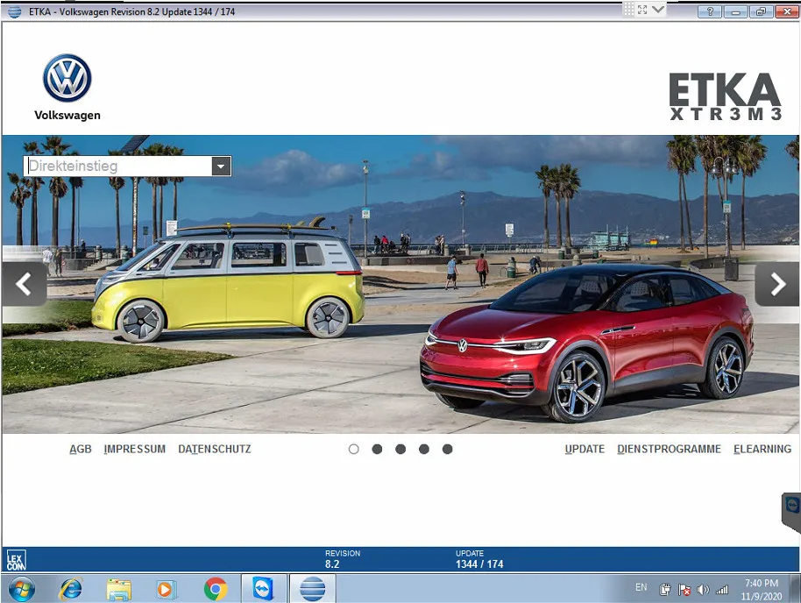
Task: Switch to TeamViewer in taskbar
Action: [264, 589]
